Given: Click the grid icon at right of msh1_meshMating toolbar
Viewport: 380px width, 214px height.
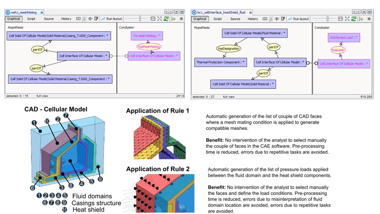Looking at the screenshot, I should 181,19.
